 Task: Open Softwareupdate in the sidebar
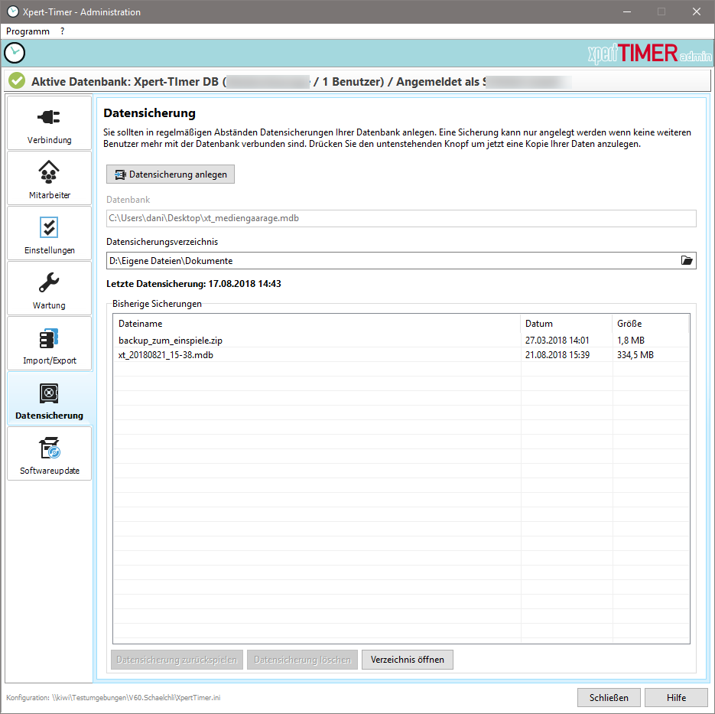[x=49, y=448]
